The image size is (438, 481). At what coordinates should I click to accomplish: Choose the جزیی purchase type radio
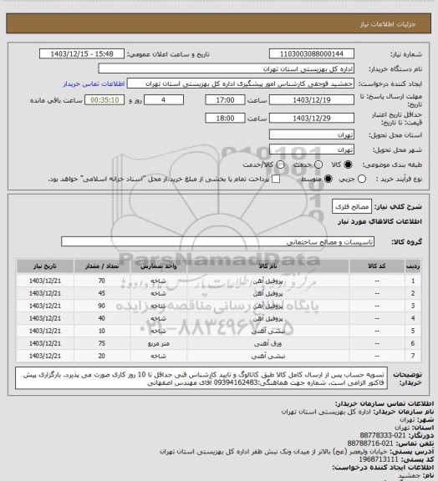[x=362, y=179]
